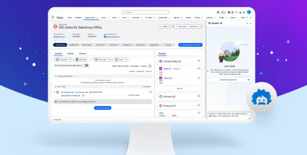
Task: Select the Related tab
Action: click(162, 54)
